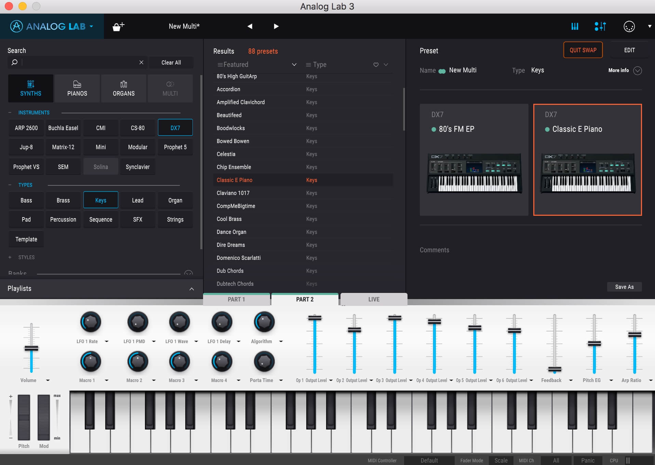Go to the next preset arrow
Screen dimensions: 655x465
click(276, 26)
